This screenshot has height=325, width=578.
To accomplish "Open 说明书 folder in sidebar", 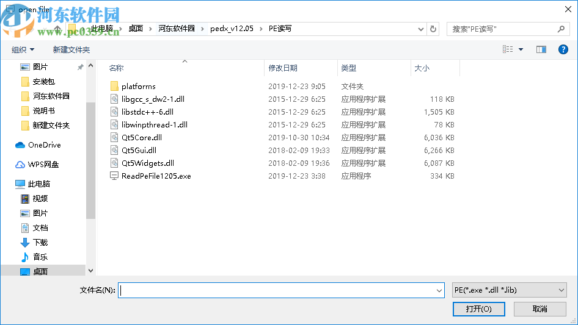I will click(43, 111).
